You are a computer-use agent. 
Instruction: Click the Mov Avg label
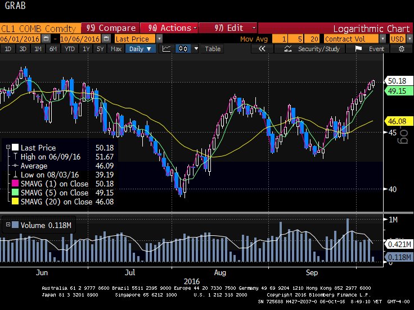tap(254, 39)
